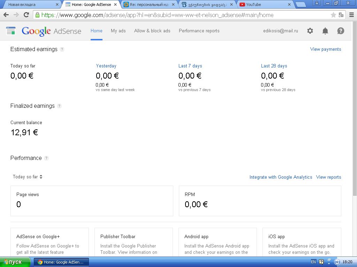Open the settings gear icon
The height and width of the screenshot is (267, 357).
pyautogui.click(x=310, y=31)
